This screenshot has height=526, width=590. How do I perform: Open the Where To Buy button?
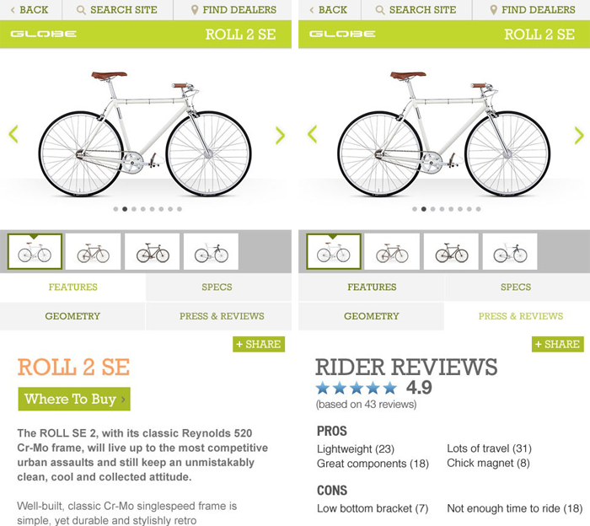pos(74,399)
